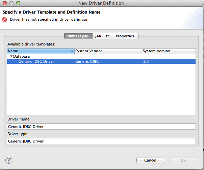The image size is (204, 170).
Task: Click the 'Specify a Driver Template' heading
Action: pos(52,12)
